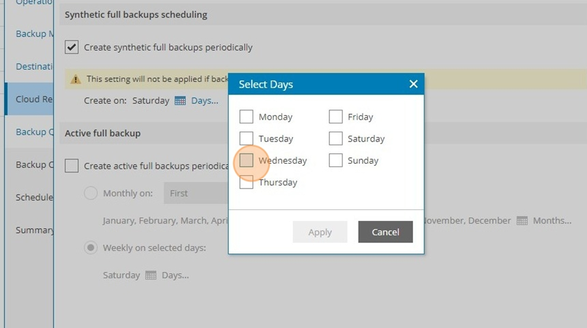Click the Cancel button
This screenshot has width=587, height=328.
point(385,231)
